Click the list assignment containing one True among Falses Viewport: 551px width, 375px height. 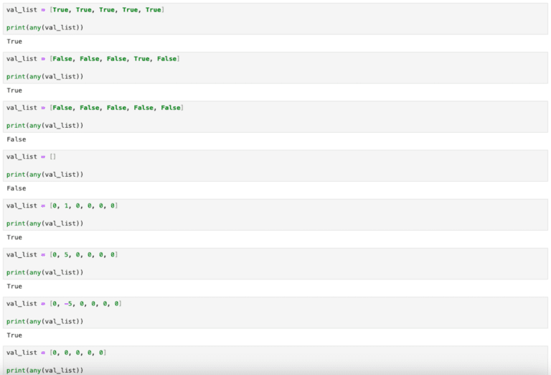click(93, 58)
